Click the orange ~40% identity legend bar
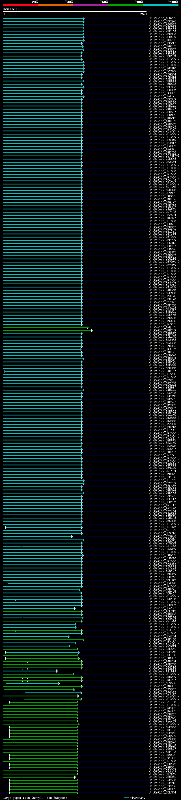This screenshot has width=181, height=800. [55, 5]
